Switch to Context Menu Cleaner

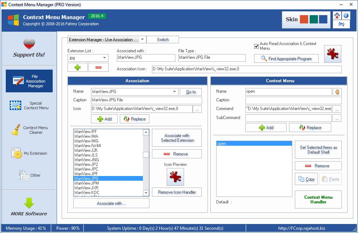coord(29,130)
